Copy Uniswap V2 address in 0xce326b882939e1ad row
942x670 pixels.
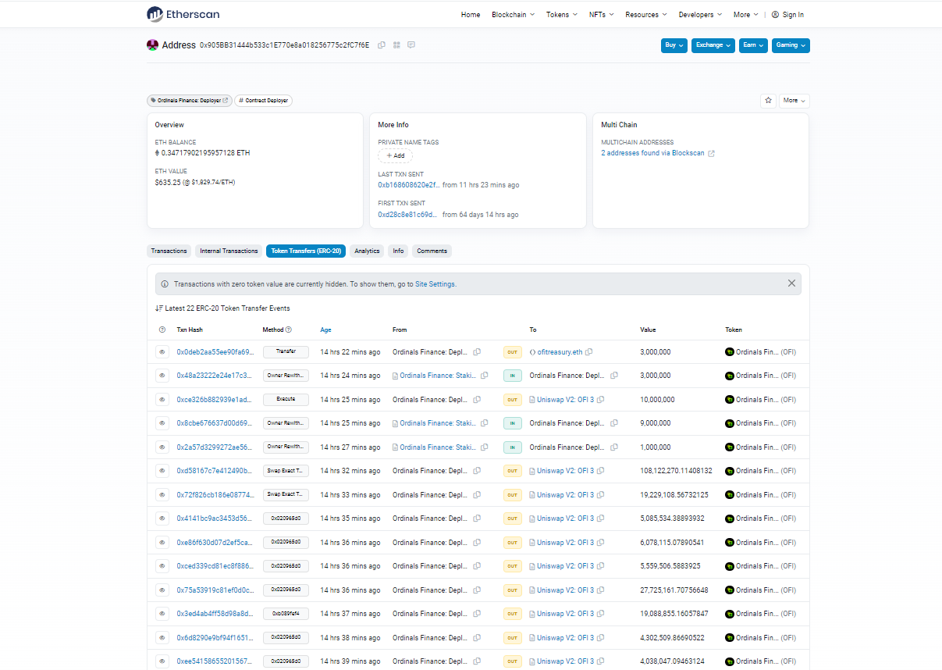click(x=601, y=400)
